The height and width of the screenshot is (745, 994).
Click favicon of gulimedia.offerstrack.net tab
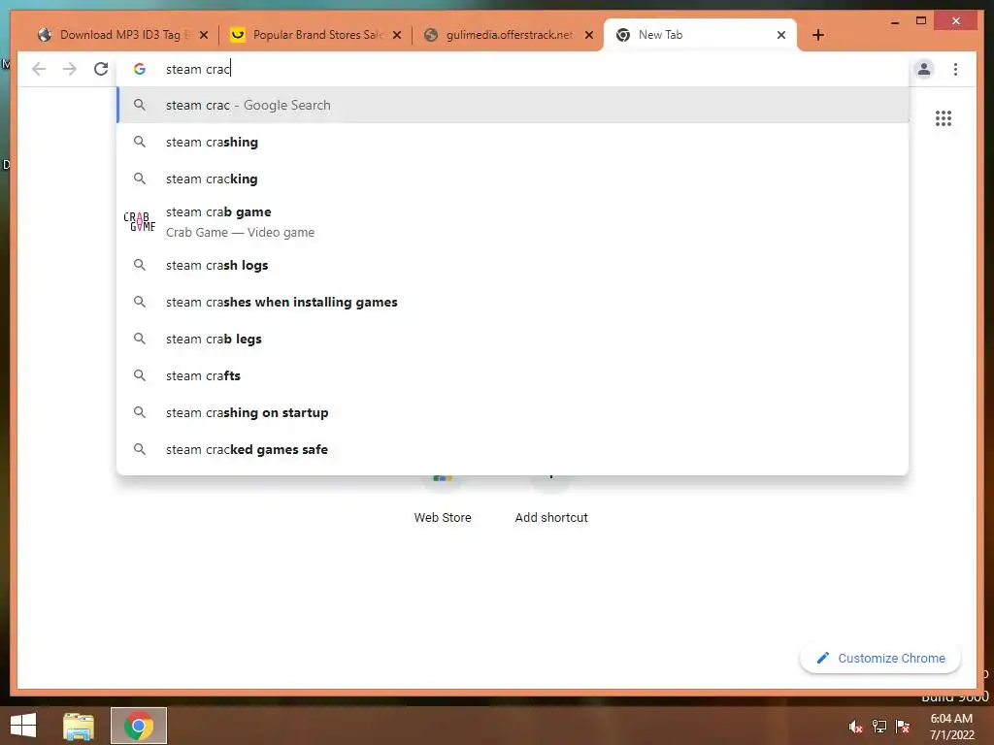pos(431,35)
